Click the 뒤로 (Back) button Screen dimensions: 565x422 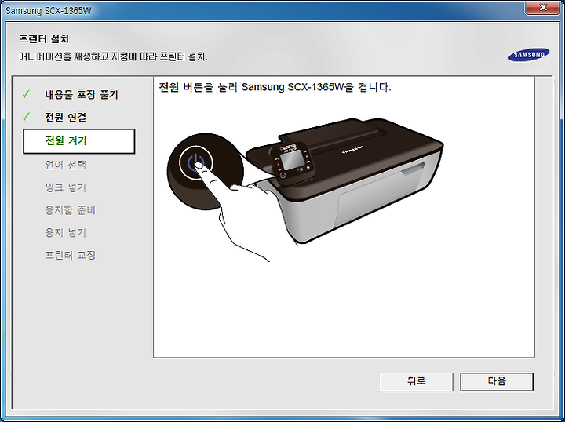[x=416, y=381]
